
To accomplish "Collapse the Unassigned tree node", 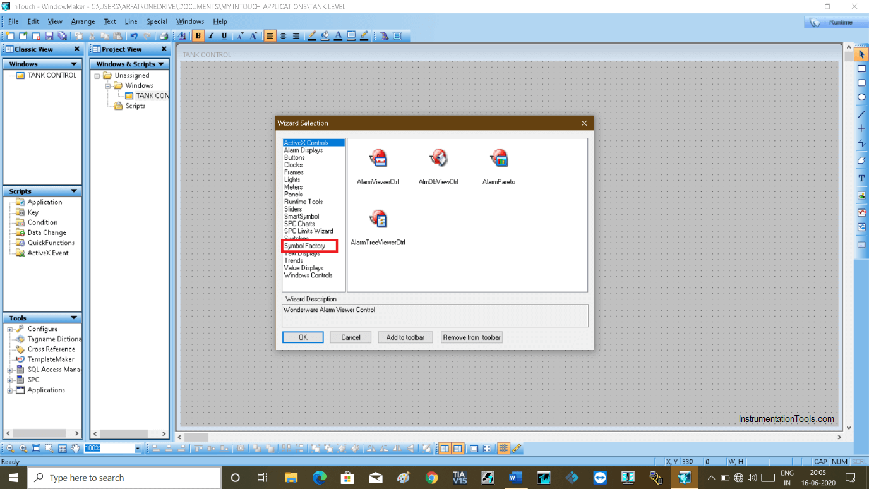I will point(97,76).
